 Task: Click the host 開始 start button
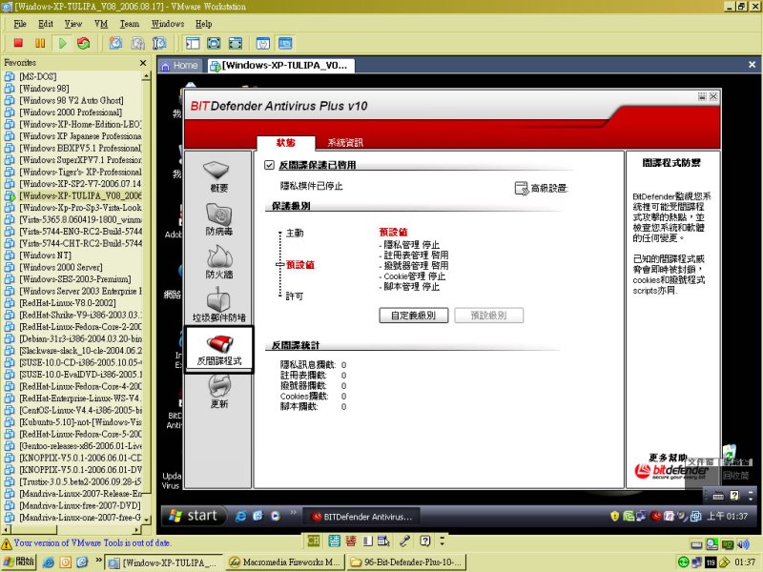click(19, 562)
